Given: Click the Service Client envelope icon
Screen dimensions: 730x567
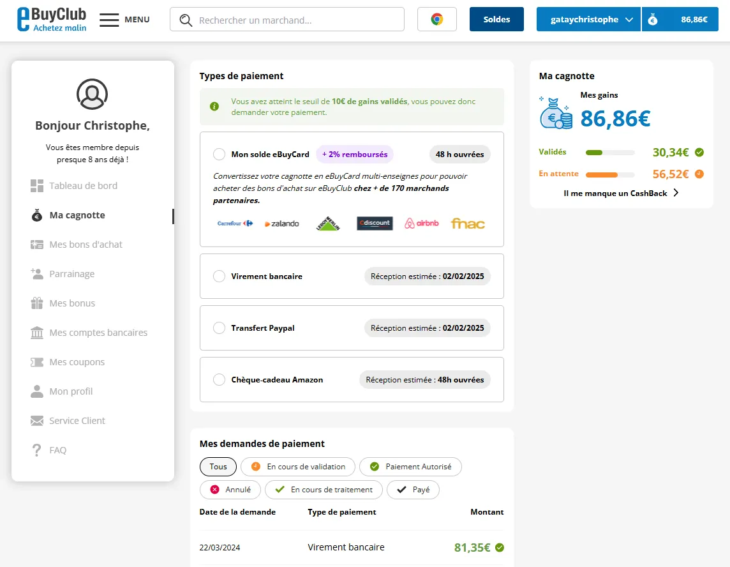Looking at the screenshot, I should pyautogui.click(x=37, y=421).
